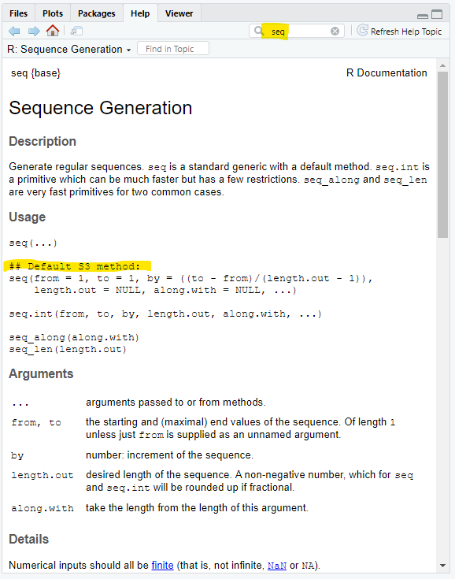Screen dimensions: 455x579
Task: Show help in new window icon
Action: tap(76, 31)
